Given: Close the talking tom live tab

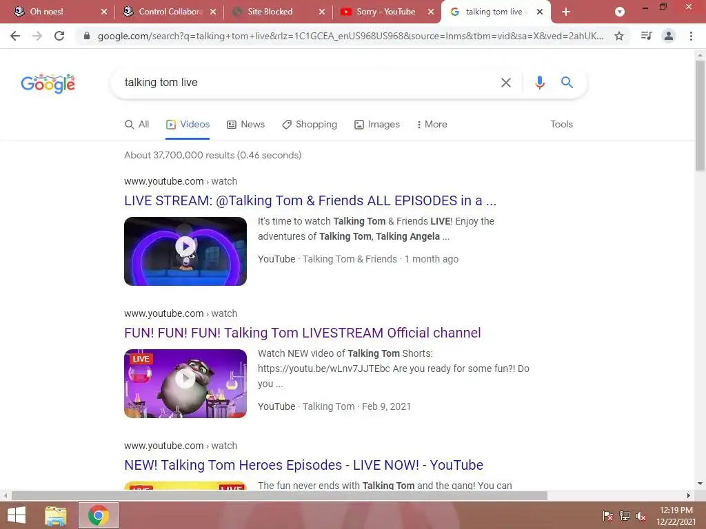Looking at the screenshot, I should [540, 12].
